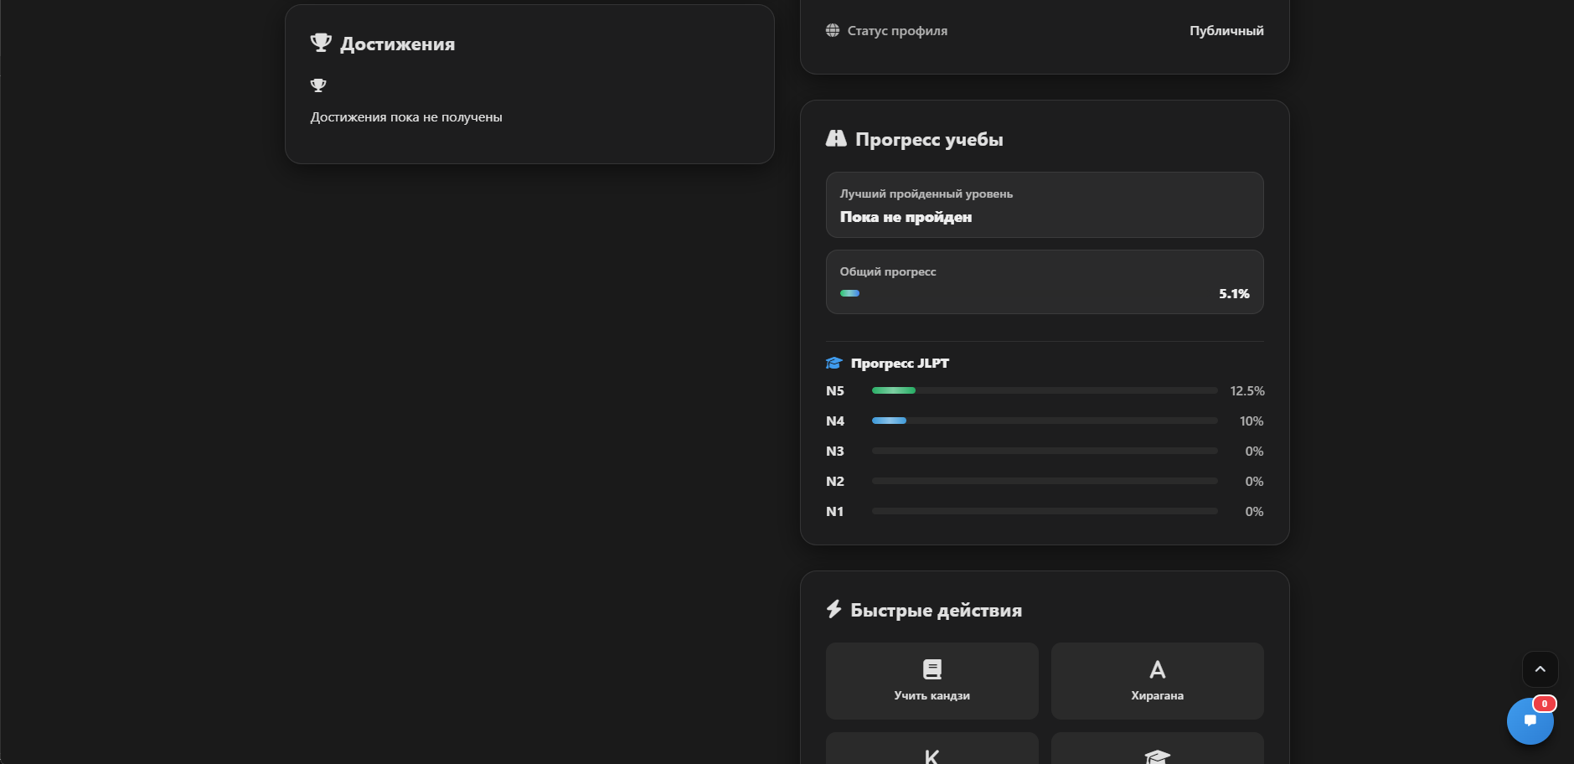1574x764 pixels.
Task: Click the Достижения пока не получены text
Action: coord(406,117)
